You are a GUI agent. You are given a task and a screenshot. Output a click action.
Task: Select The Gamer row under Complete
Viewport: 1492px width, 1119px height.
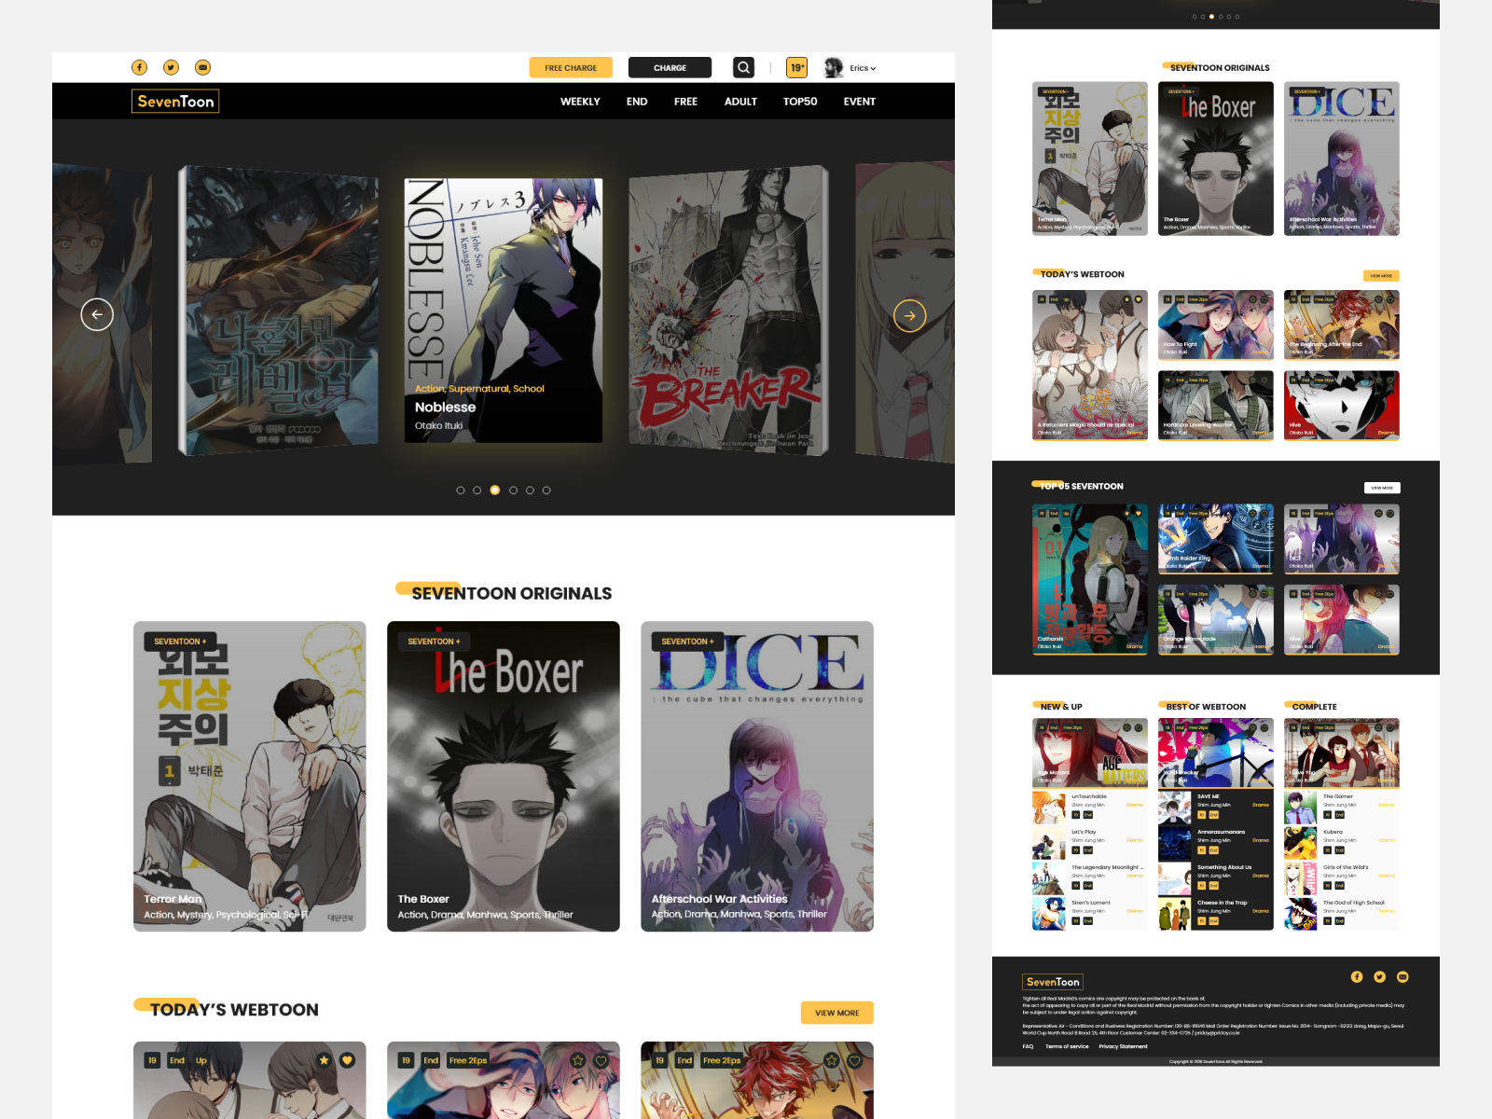pyautogui.click(x=1342, y=808)
